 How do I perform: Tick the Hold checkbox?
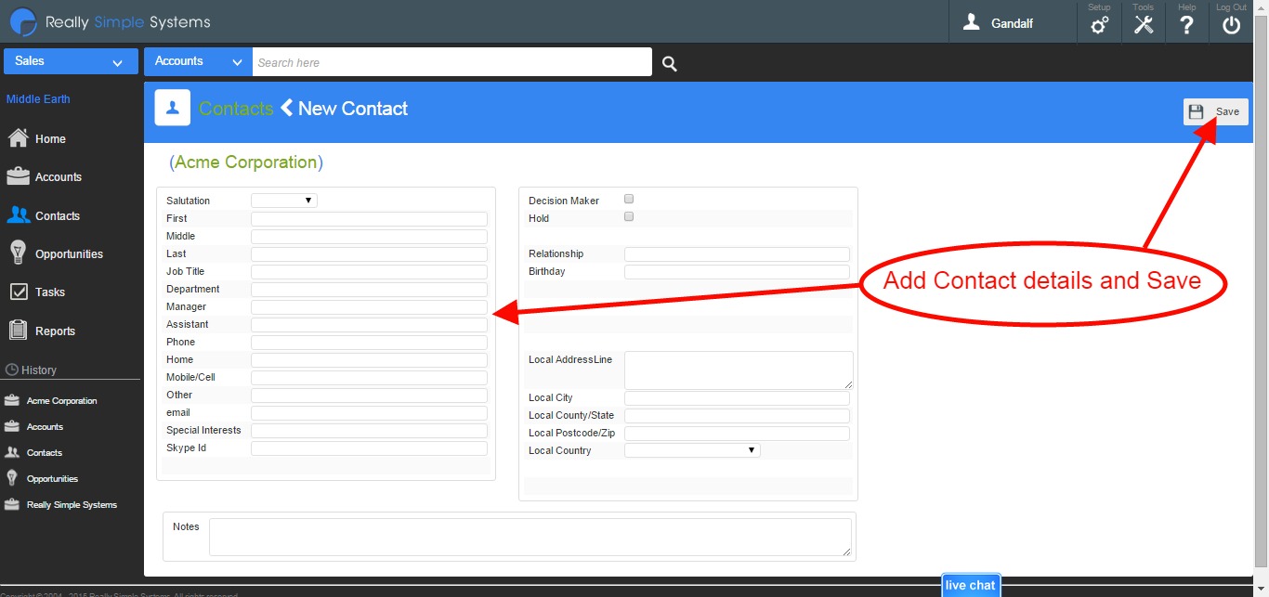coord(629,216)
